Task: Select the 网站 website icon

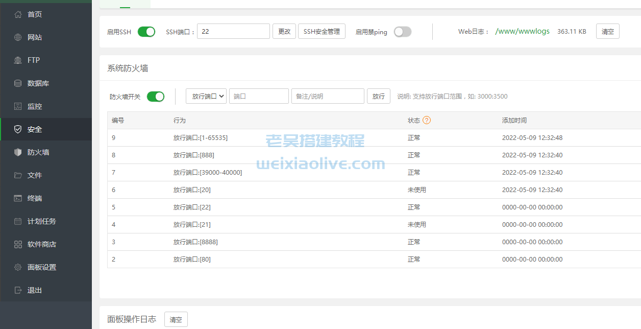Action: 17,37
